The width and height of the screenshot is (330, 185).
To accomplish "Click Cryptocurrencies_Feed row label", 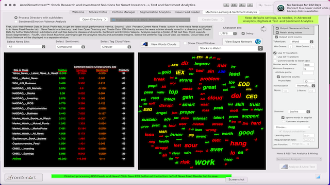I will (26, 144).
